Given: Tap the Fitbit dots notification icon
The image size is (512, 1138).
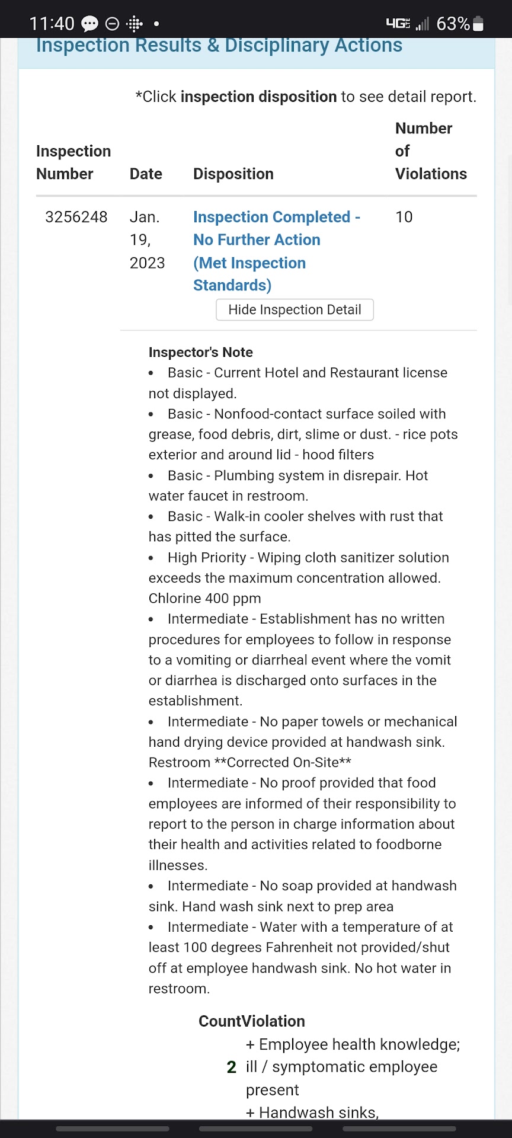Looking at the screenshot, I should click(135, 24).
